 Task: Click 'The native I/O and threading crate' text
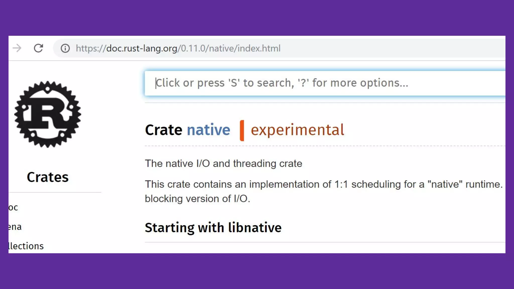223,164
